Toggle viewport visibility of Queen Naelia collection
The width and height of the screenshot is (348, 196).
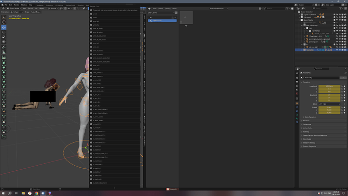tap(339, 20)
